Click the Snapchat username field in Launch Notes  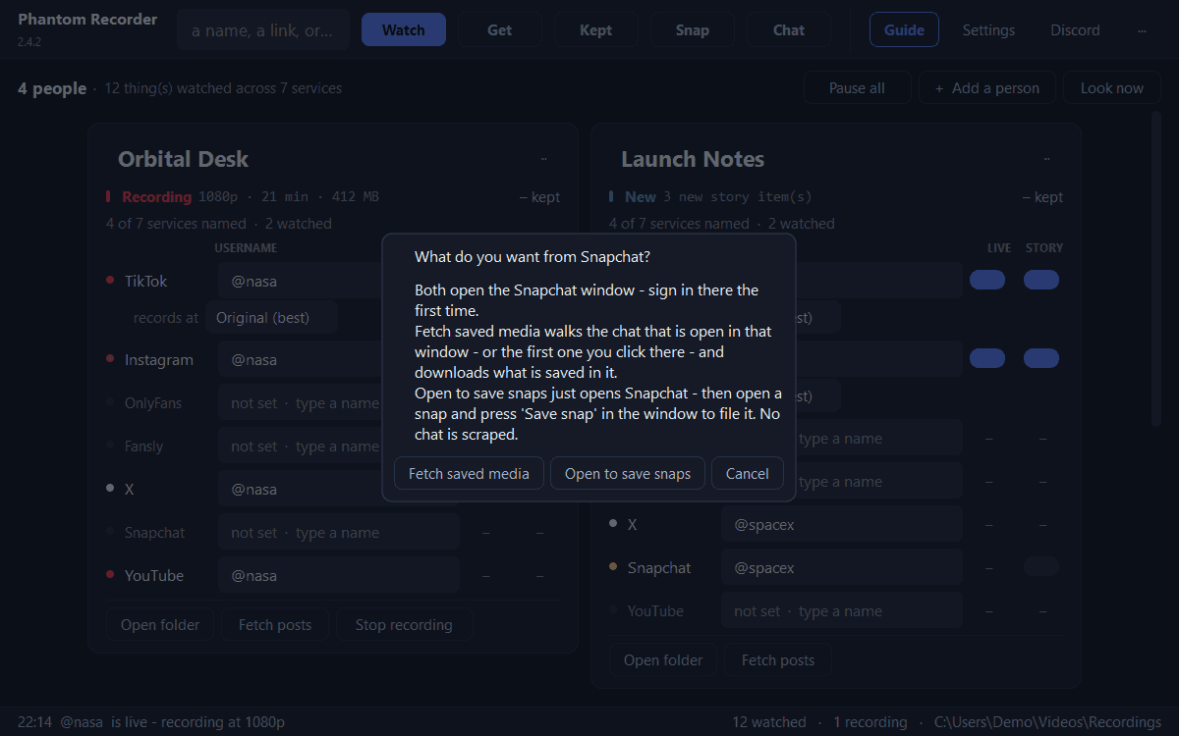click(842, 568)
